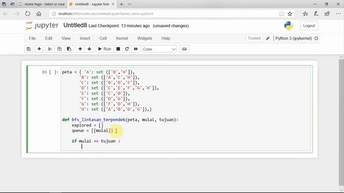
Task: Run the current cell
Action: (105, 49)
